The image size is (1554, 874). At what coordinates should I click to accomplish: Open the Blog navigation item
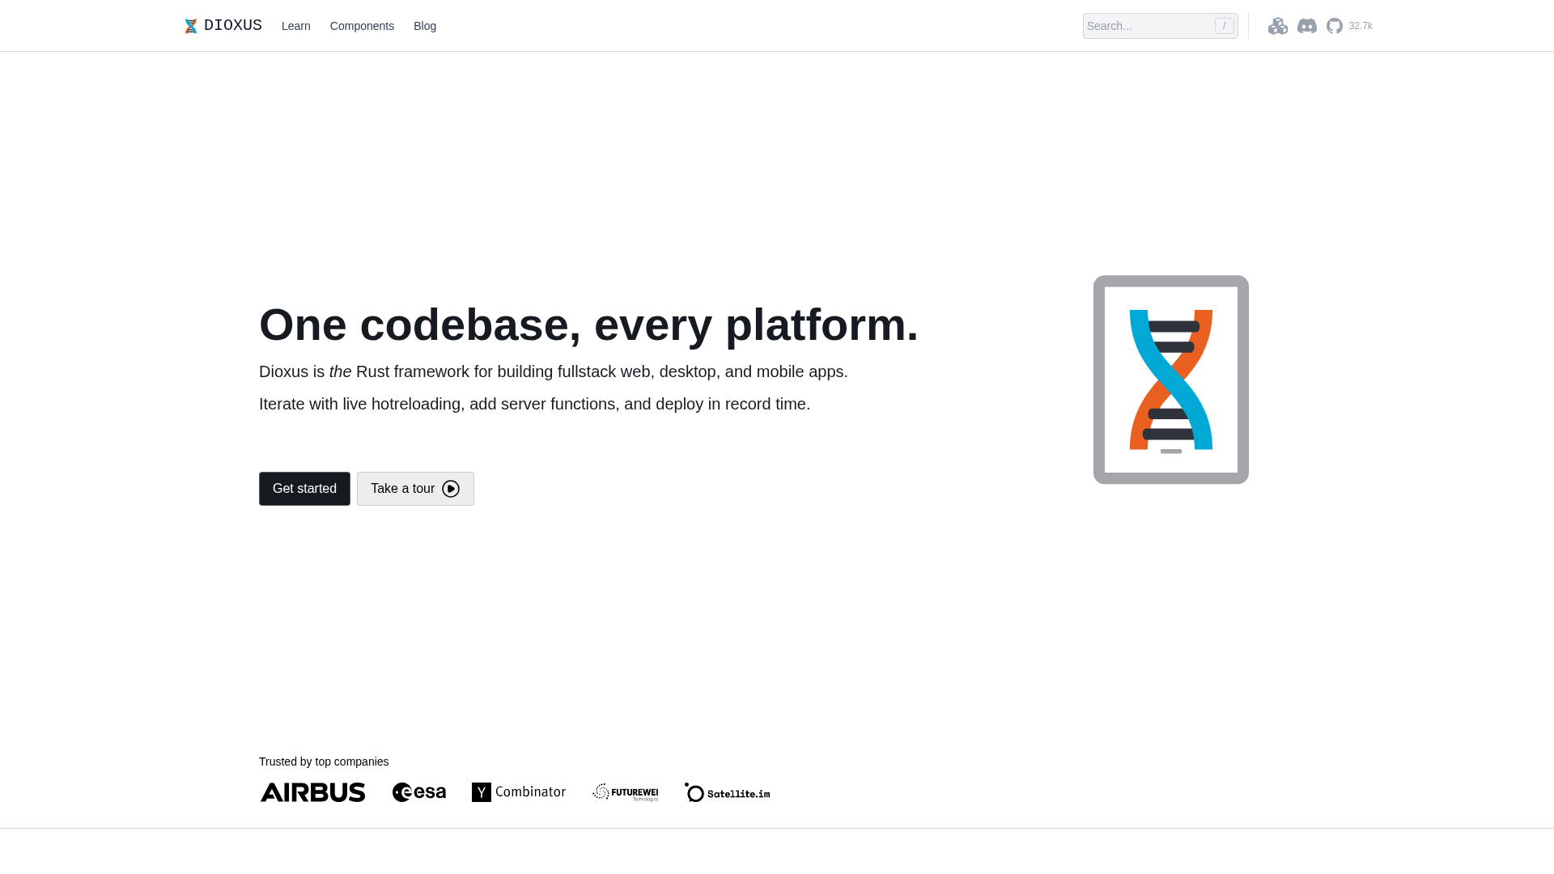[x=425, y=25]
